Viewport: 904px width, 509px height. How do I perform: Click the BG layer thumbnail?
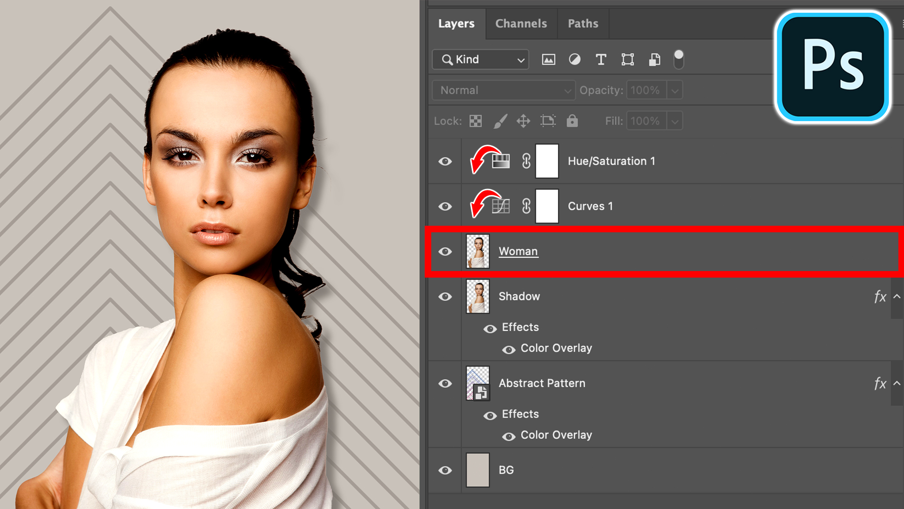tap(477, 470)
